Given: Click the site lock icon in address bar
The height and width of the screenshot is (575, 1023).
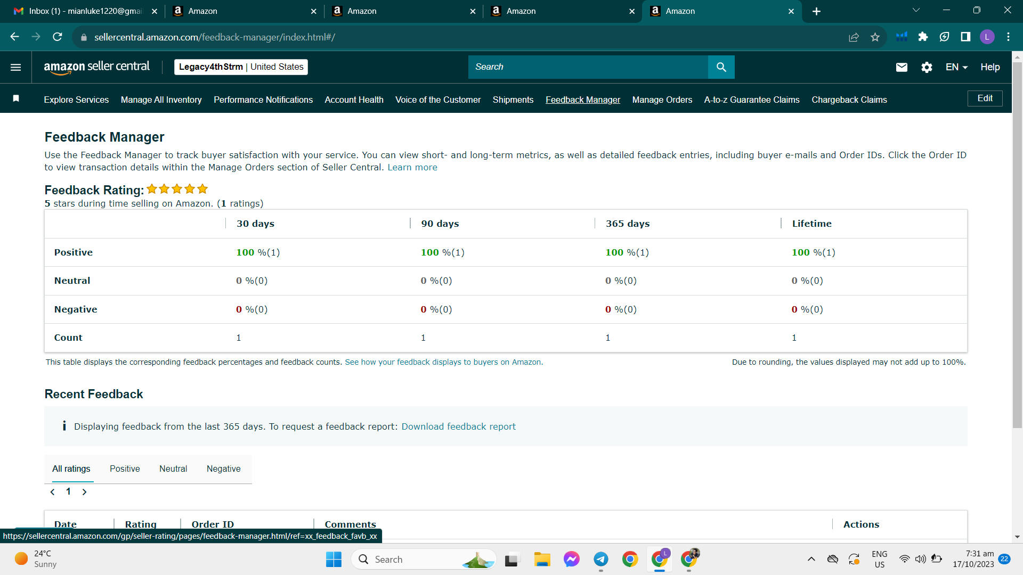Looking at the screenshot, I should (x=84, y=37).
